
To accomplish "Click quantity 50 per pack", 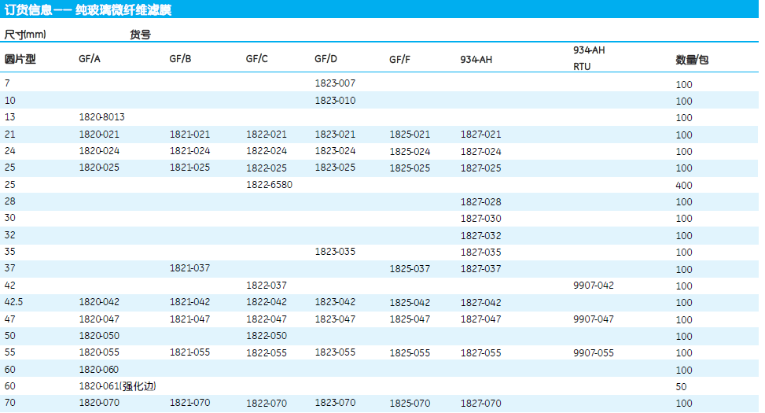I will (x=681, y=387).
